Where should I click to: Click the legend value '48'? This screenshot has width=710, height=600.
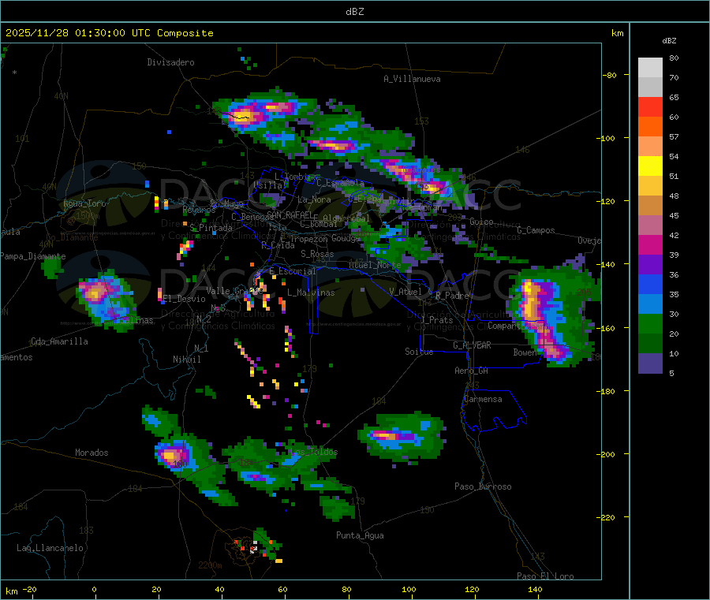click(x=674, y=196)
